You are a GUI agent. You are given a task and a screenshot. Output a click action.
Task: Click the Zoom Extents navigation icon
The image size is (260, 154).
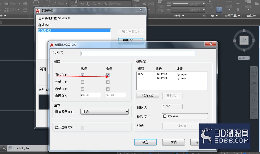253,91
